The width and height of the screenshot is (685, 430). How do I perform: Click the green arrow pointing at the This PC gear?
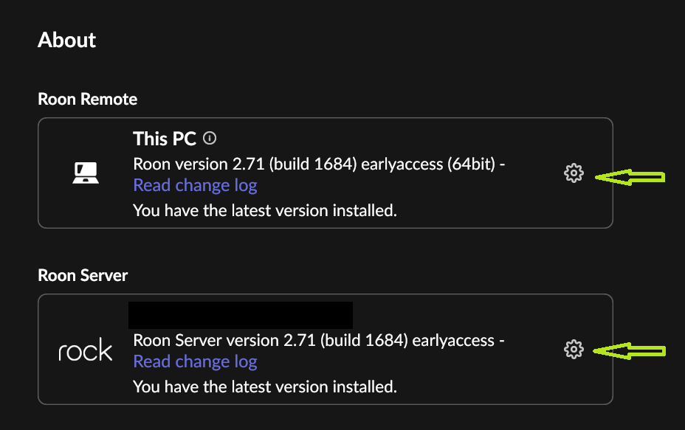pos(630,177)
